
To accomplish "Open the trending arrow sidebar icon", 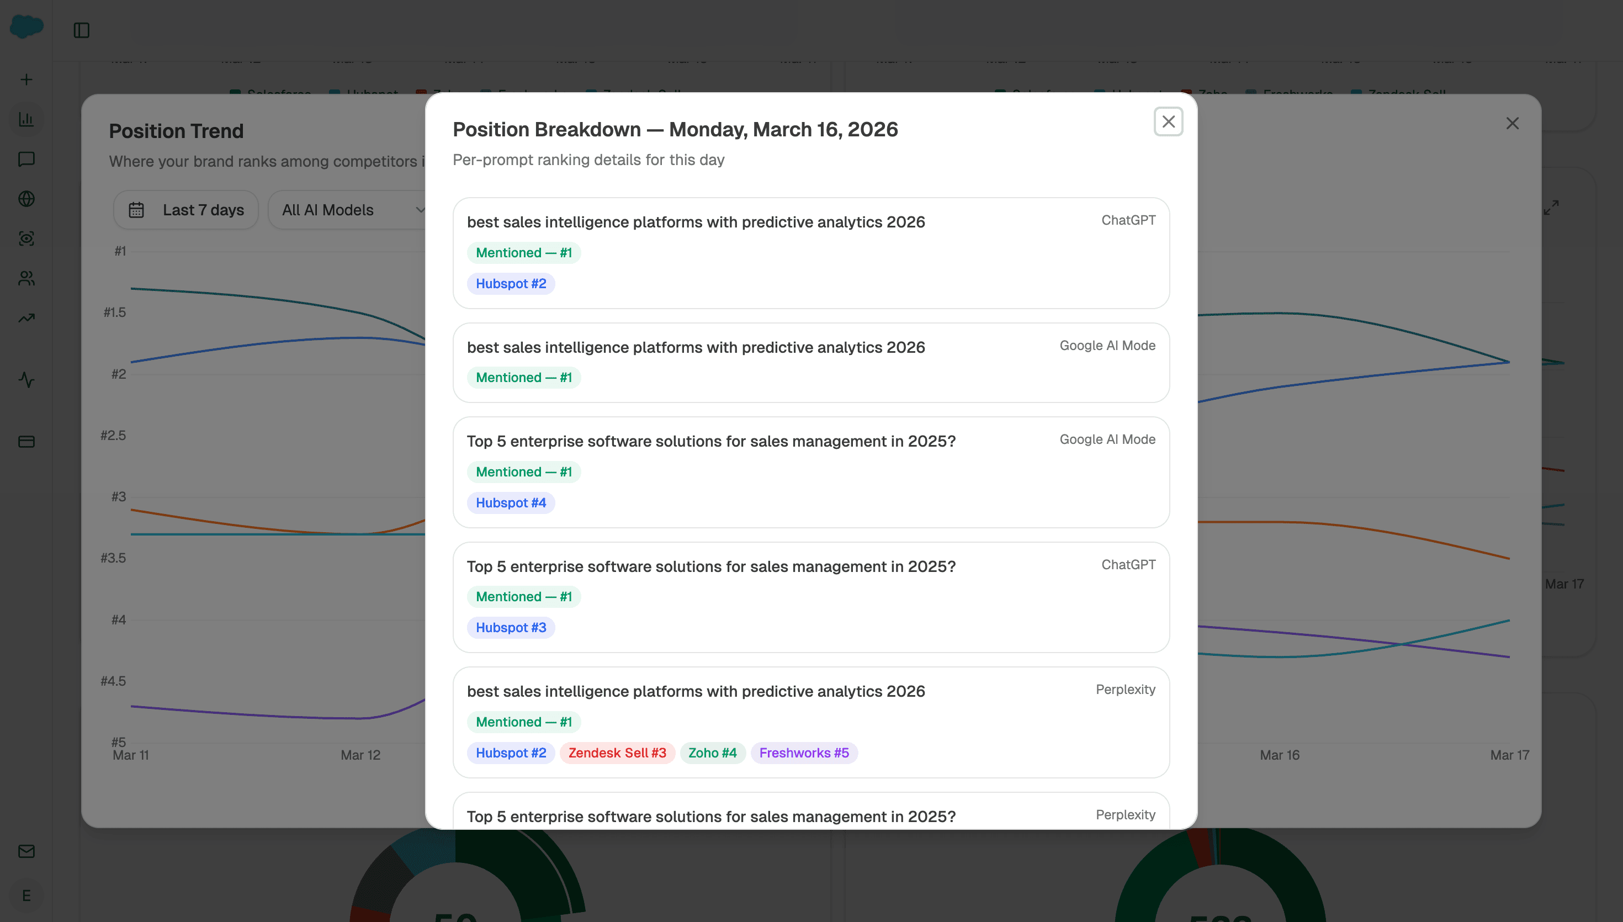I will 26,318.
